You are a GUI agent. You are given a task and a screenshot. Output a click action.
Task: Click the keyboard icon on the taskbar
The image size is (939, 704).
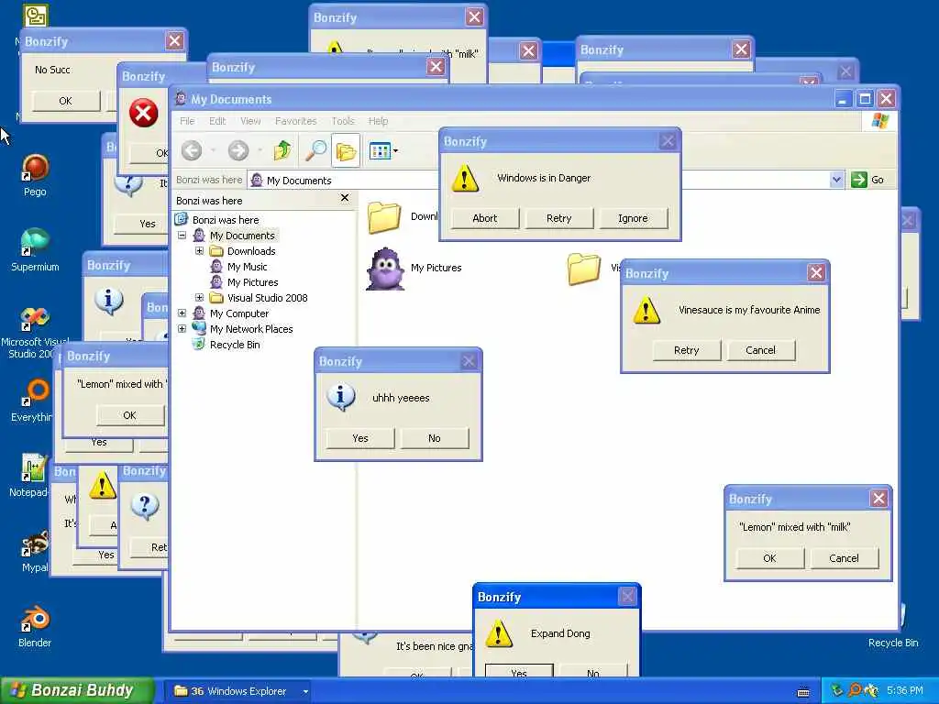click(x=803, y=691)
